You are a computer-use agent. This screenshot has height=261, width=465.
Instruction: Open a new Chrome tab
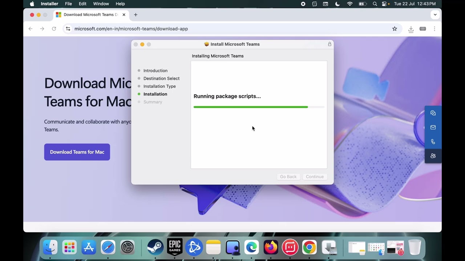point(136,15)
